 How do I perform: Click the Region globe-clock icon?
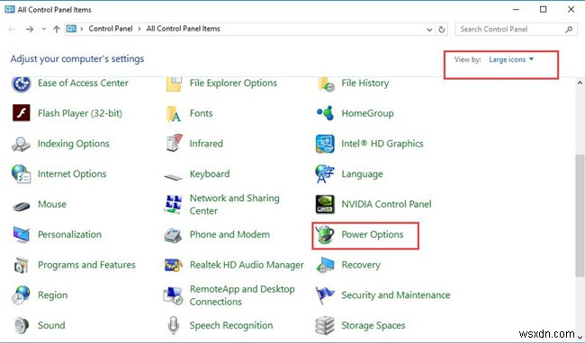[x=21, y=295]
